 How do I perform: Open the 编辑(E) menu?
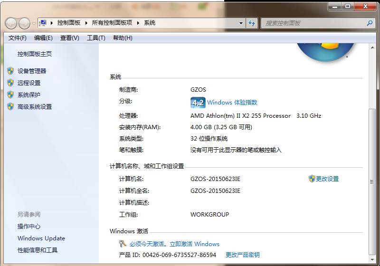[x=43, y=38]
